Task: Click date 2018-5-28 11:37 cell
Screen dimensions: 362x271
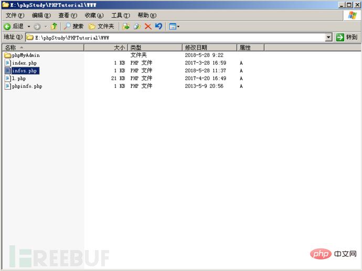Action: 206,71
